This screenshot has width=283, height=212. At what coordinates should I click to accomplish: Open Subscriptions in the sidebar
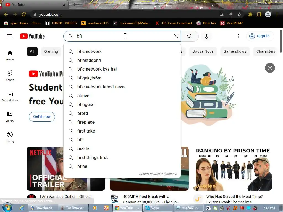(x=10, y=96)
